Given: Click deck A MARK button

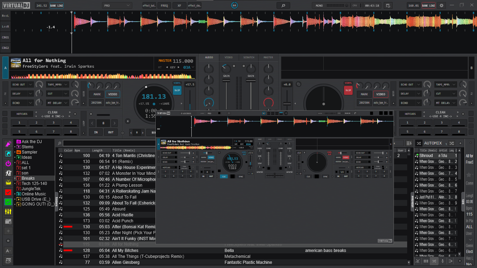Looking at the screenshot, I should [x=97, y=94].
